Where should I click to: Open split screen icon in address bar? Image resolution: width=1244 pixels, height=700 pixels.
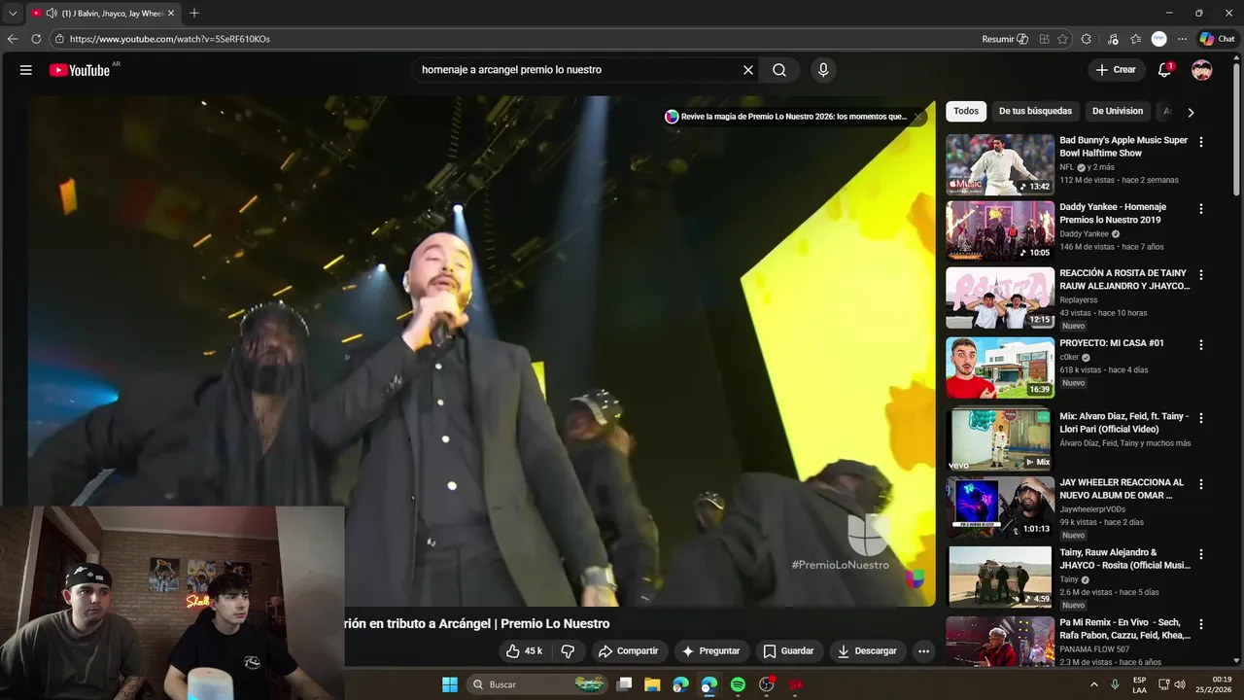pos(1044,39)
